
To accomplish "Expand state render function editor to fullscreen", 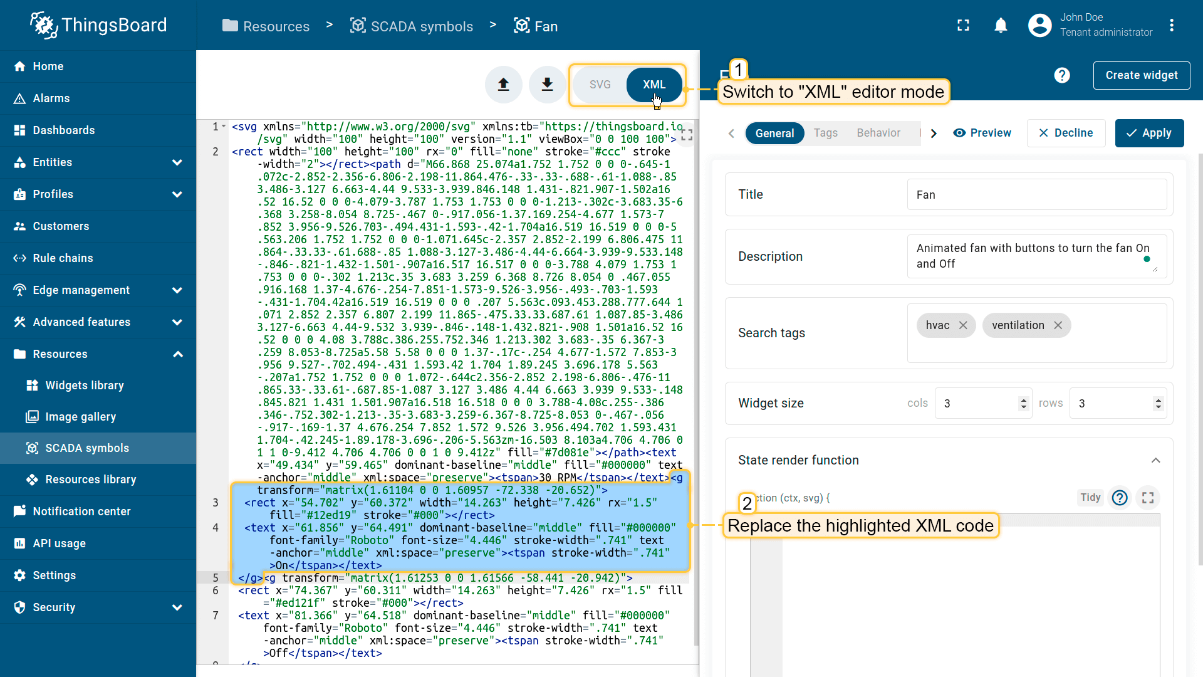I will [x=1147, y=498].
